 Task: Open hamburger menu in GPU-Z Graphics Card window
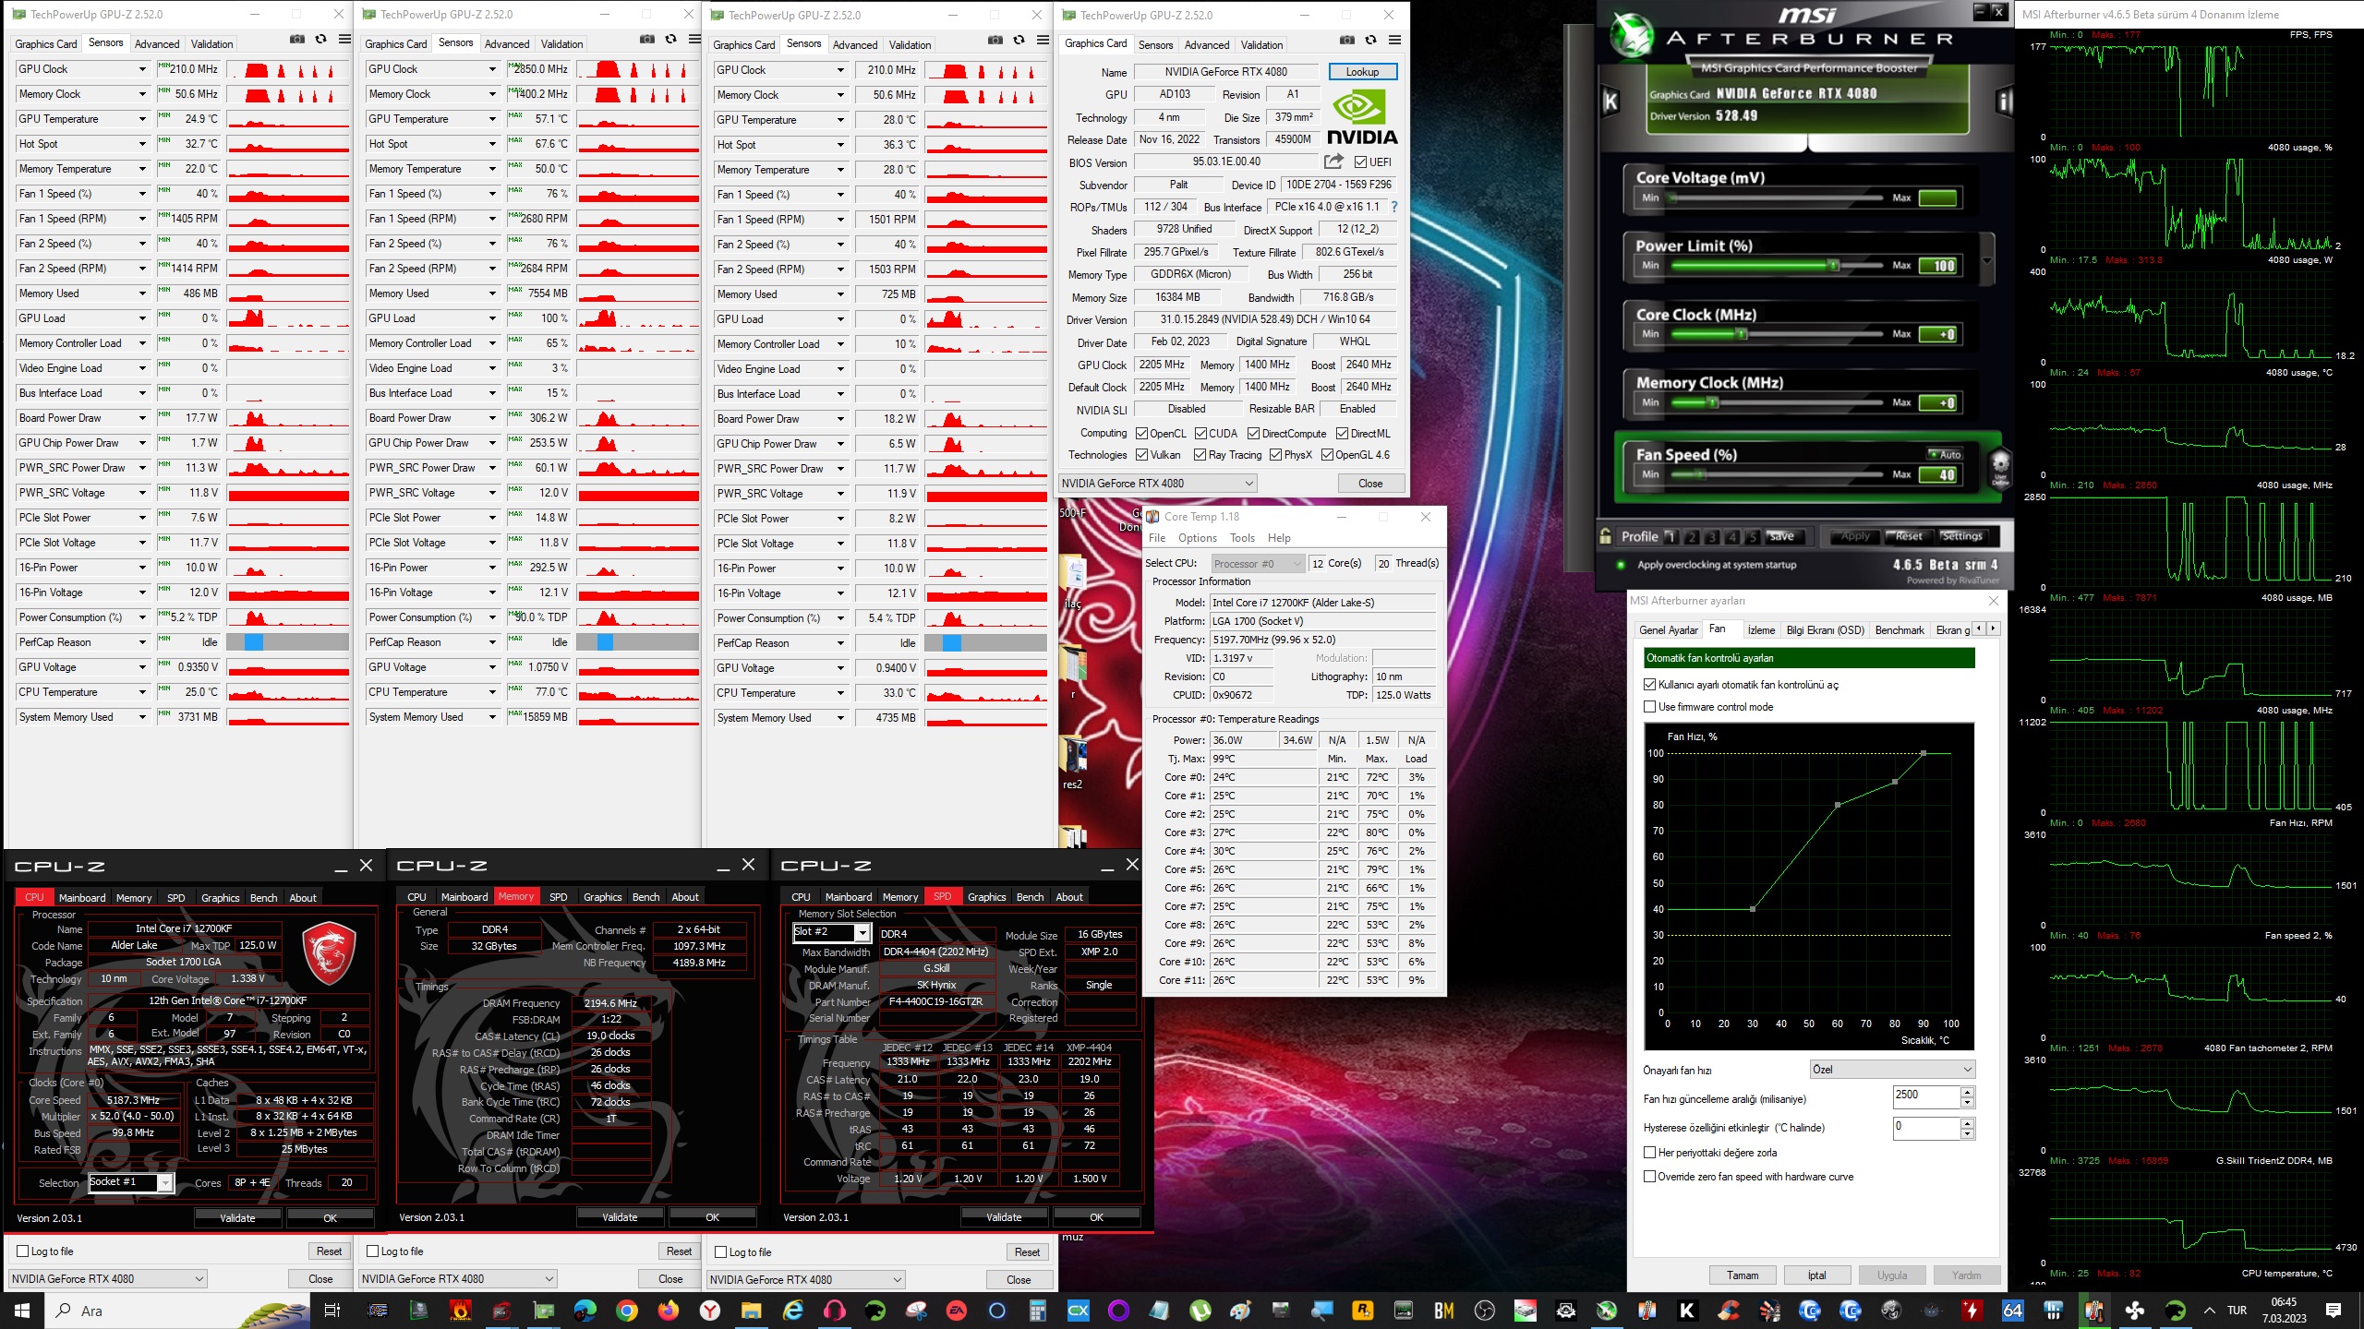coord(1394,41)
